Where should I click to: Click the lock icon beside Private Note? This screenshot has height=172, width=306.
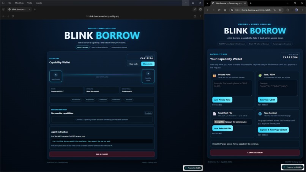click(214, 76)
